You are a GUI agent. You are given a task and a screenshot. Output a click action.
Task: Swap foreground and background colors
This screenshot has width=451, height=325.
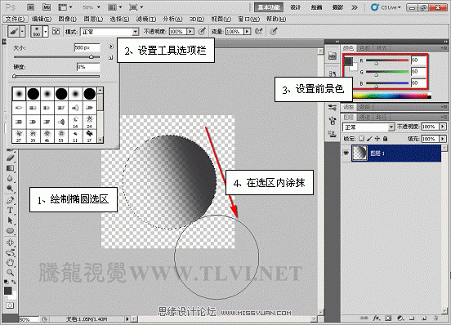(x=14, y=282)
